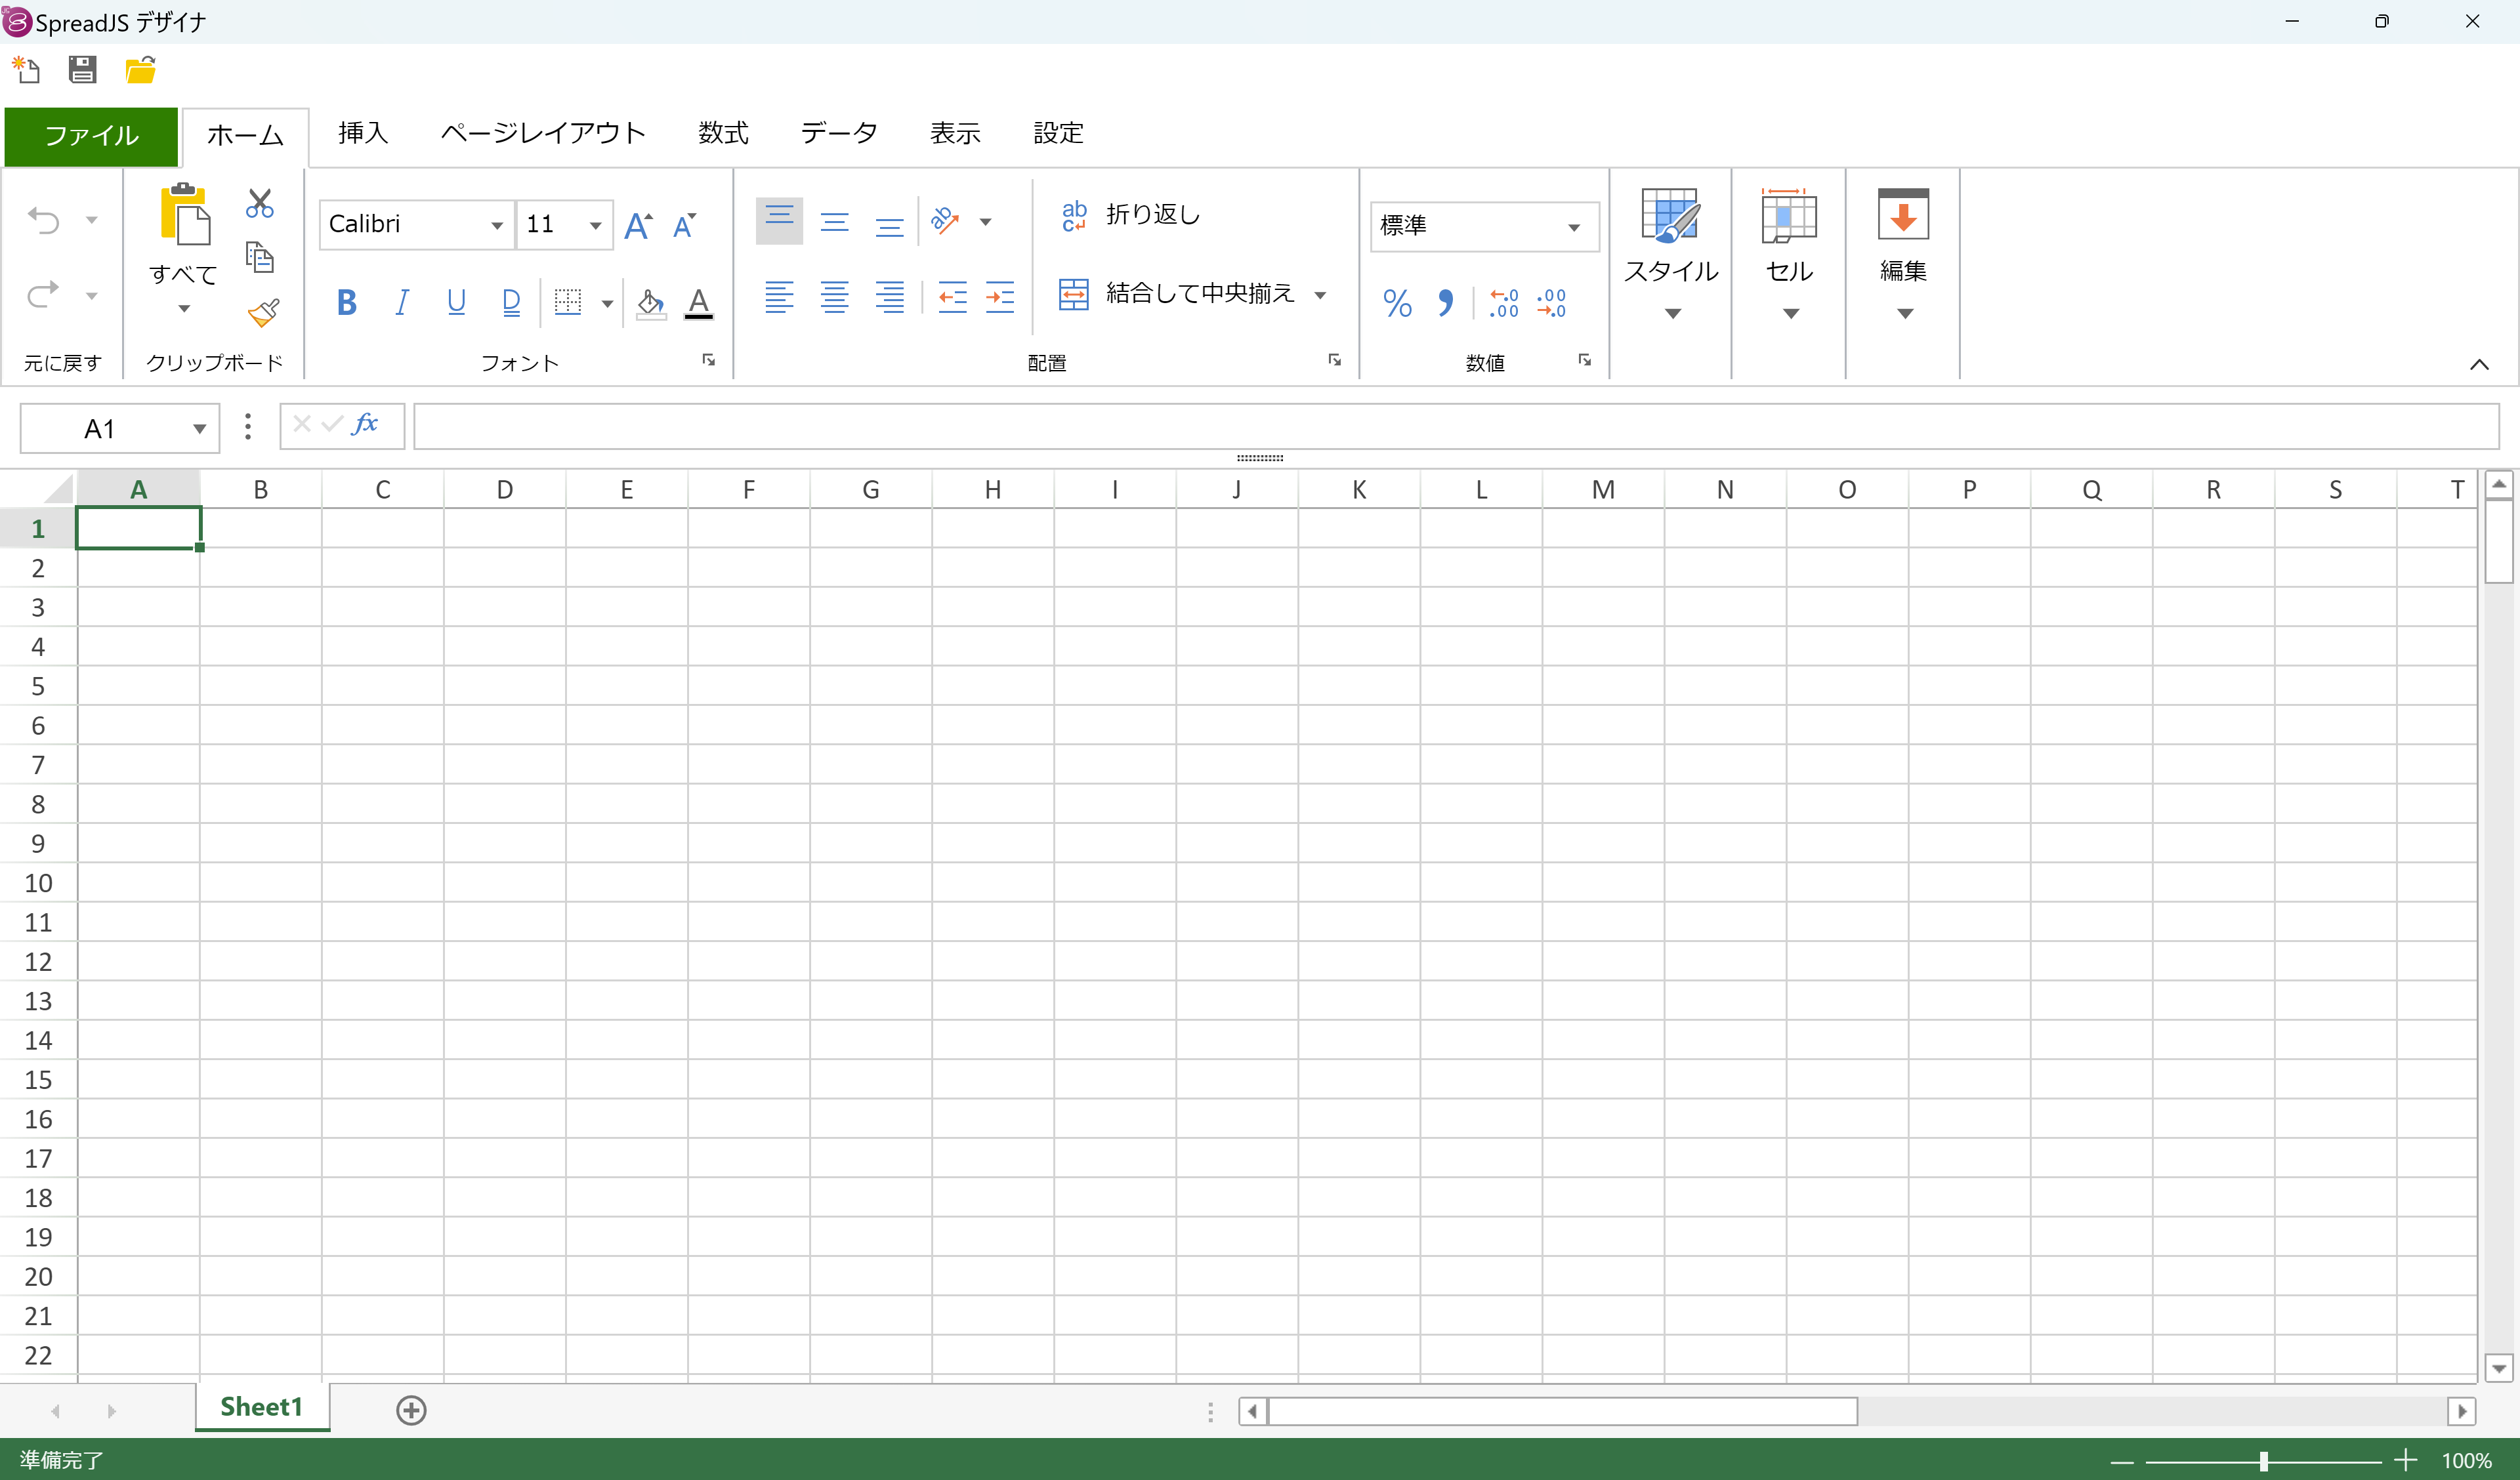This screenshot has height=1480, width=2520.
Task: Click the wrap text 折り返し icon
Action: click(x=1074, y=215)
